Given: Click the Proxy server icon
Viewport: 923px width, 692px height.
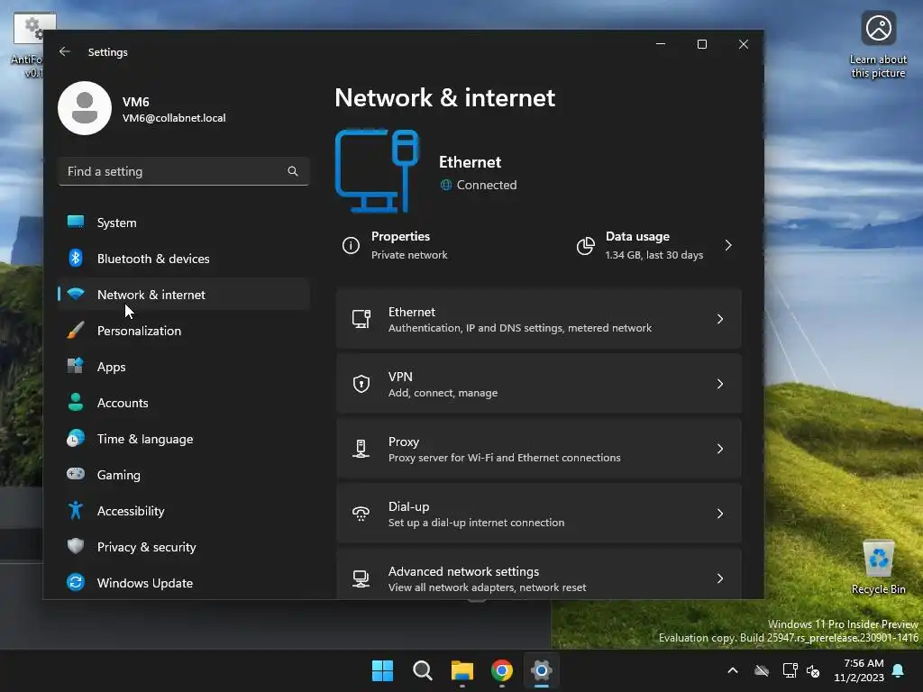Looking at the screenshot, I should click(361, 449).
